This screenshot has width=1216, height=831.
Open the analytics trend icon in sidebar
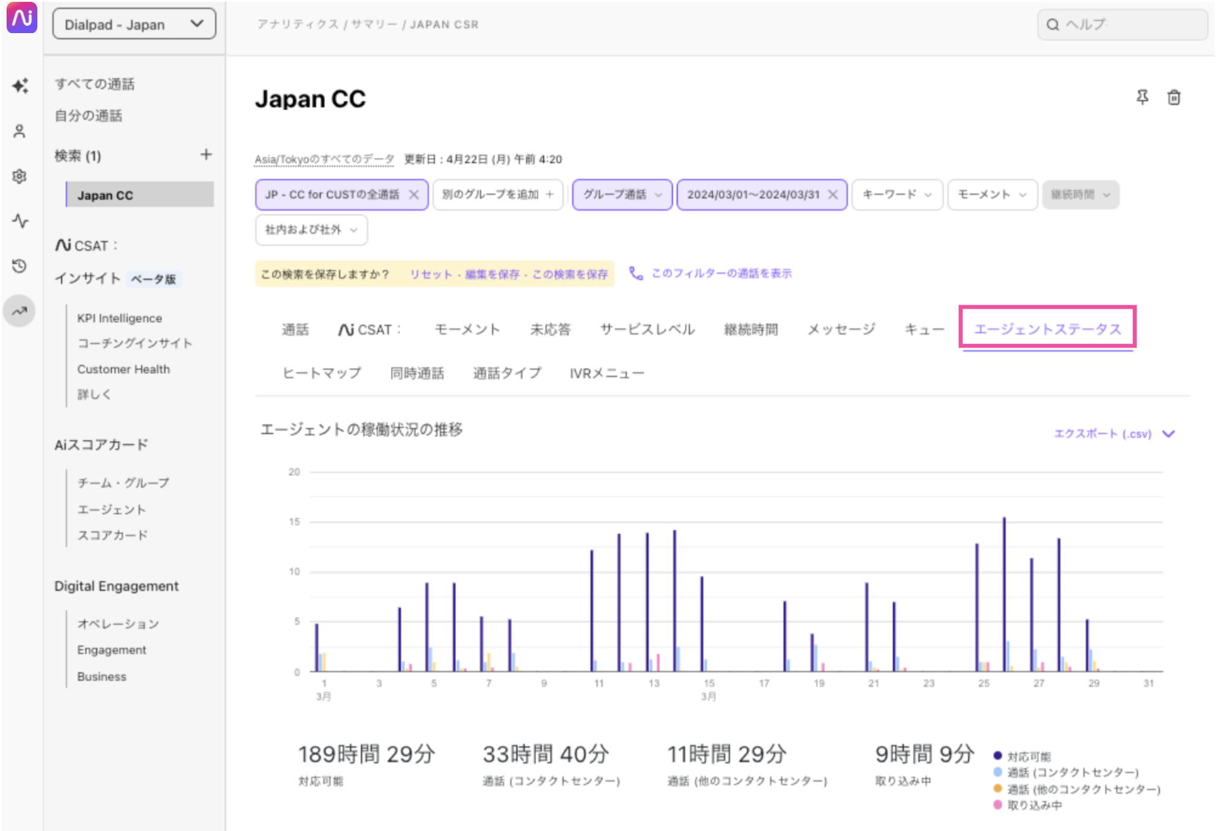(19, 311)
